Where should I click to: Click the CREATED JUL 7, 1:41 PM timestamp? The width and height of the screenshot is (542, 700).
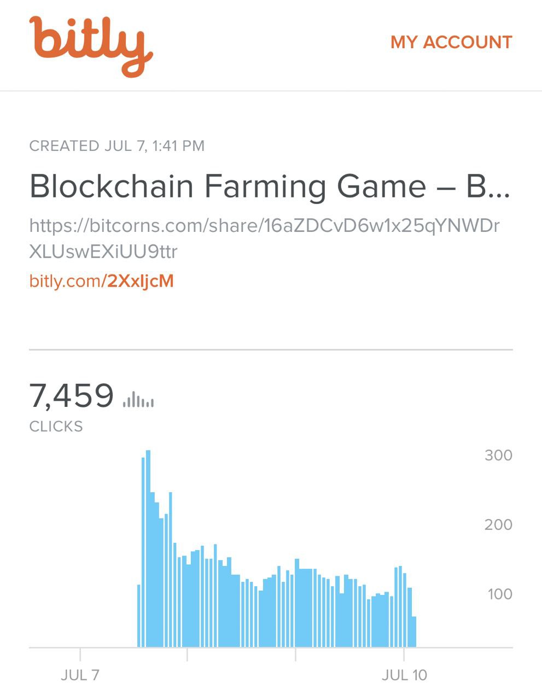pyautogui.click(x=116, y=146)
